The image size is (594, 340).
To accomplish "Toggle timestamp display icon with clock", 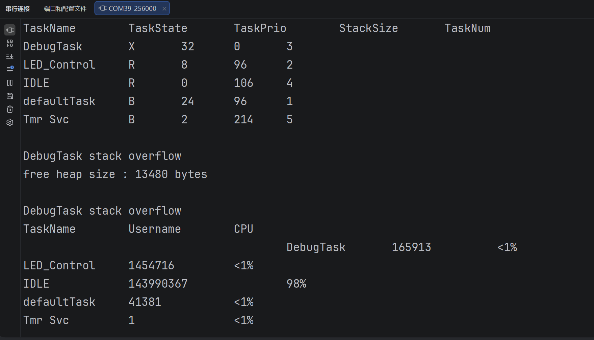I will coord(10,69).
